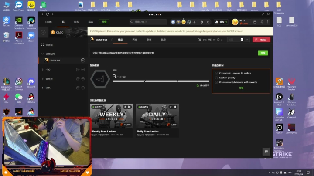Image resolution: width=314 pixels, height=176 pixels.
Task: Click the locked 排位显示 ranking link
Action: tap(203, 85)
